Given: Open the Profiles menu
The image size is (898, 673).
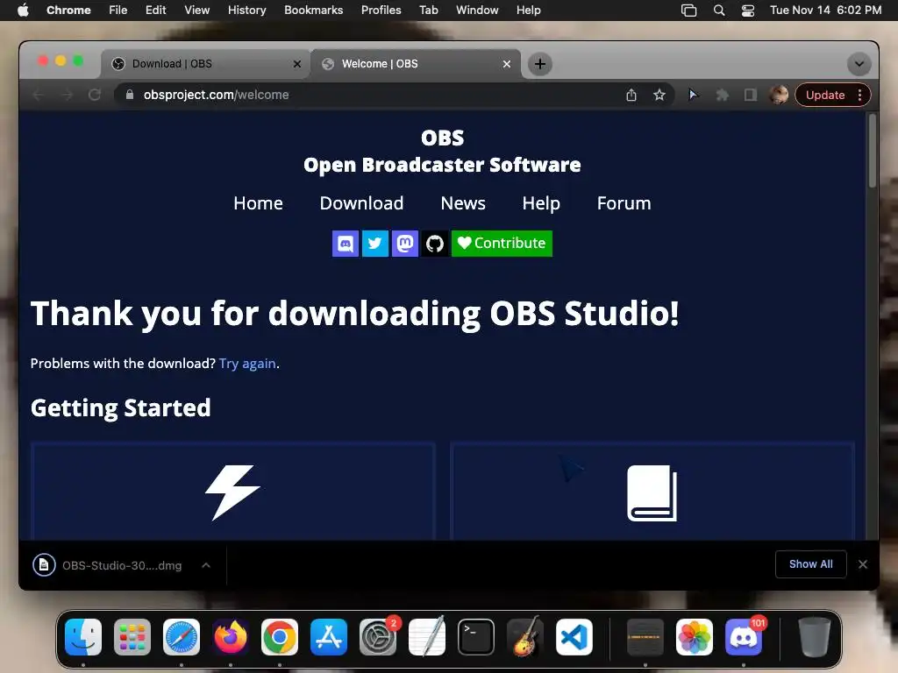Looking at the screenshot, I should [381, 11].
